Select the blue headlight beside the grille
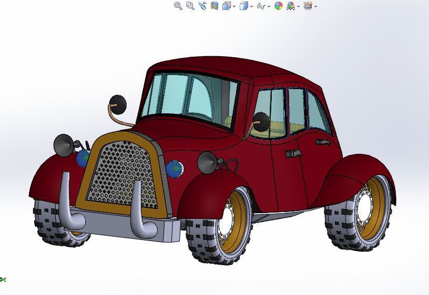Viewport: 429px width, 295px height. coord(175,169)
